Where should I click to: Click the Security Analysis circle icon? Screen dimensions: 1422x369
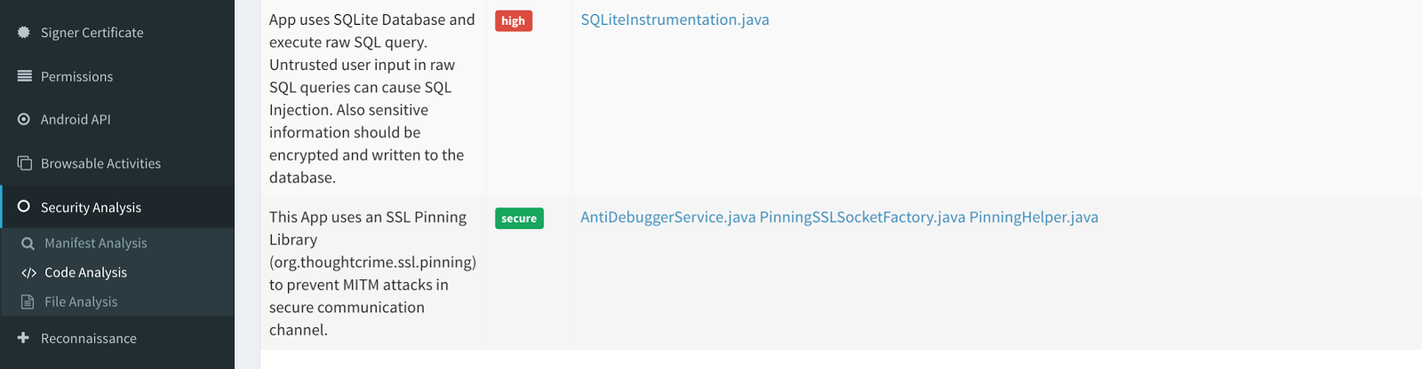point(24,207)
